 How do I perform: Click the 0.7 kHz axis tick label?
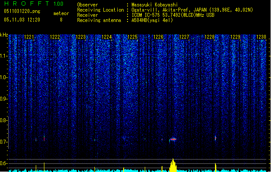pos(3,142)
